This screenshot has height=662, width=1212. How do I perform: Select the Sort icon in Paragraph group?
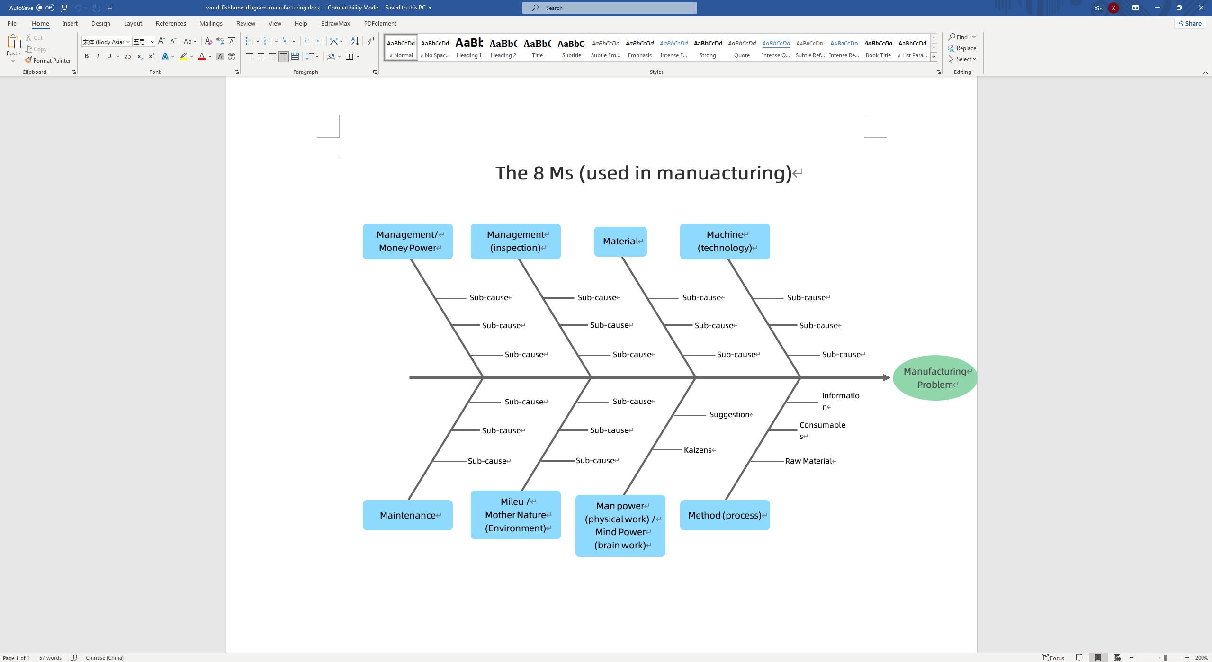point(355,41)
